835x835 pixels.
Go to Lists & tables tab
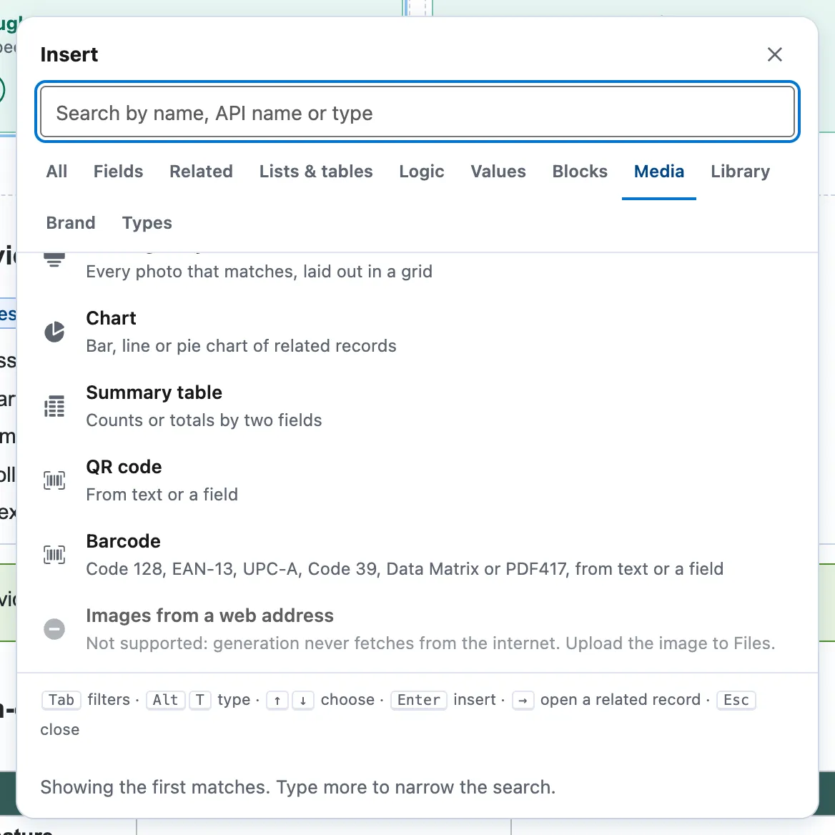click(316, 172)
